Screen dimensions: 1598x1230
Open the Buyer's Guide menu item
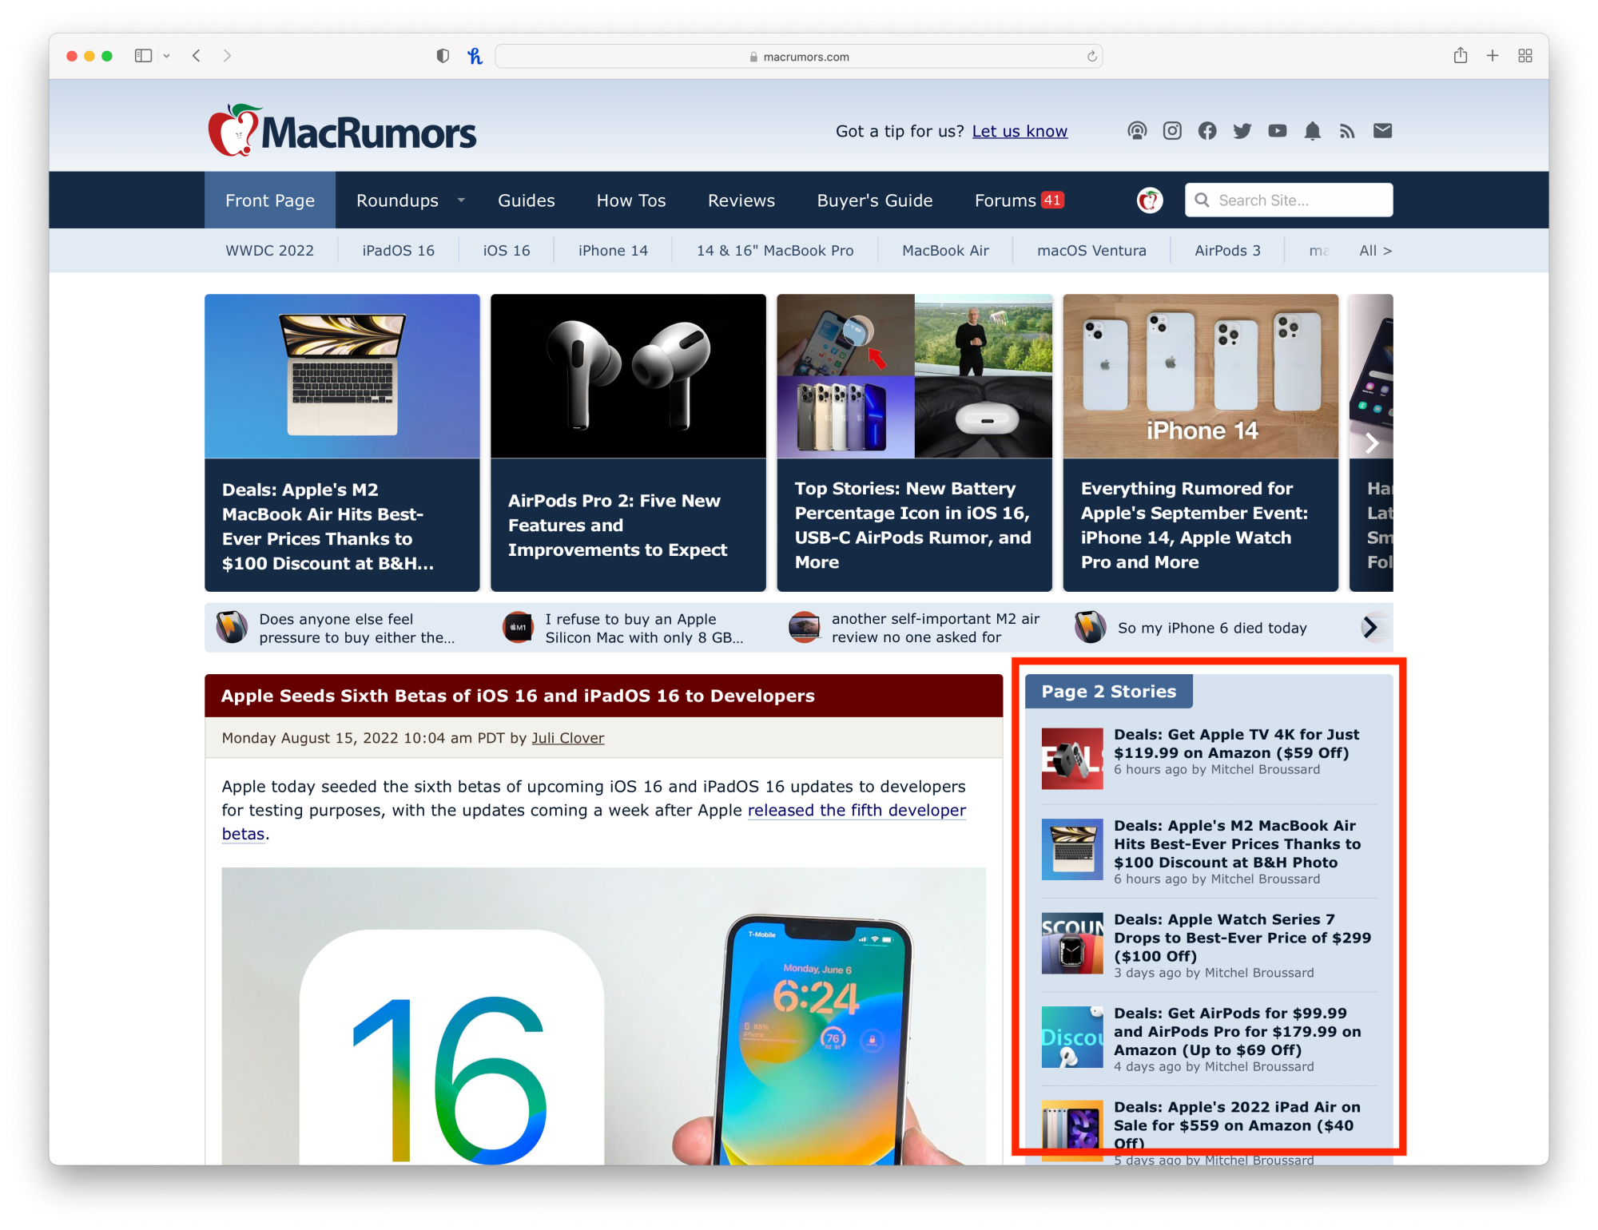[874, 200]
